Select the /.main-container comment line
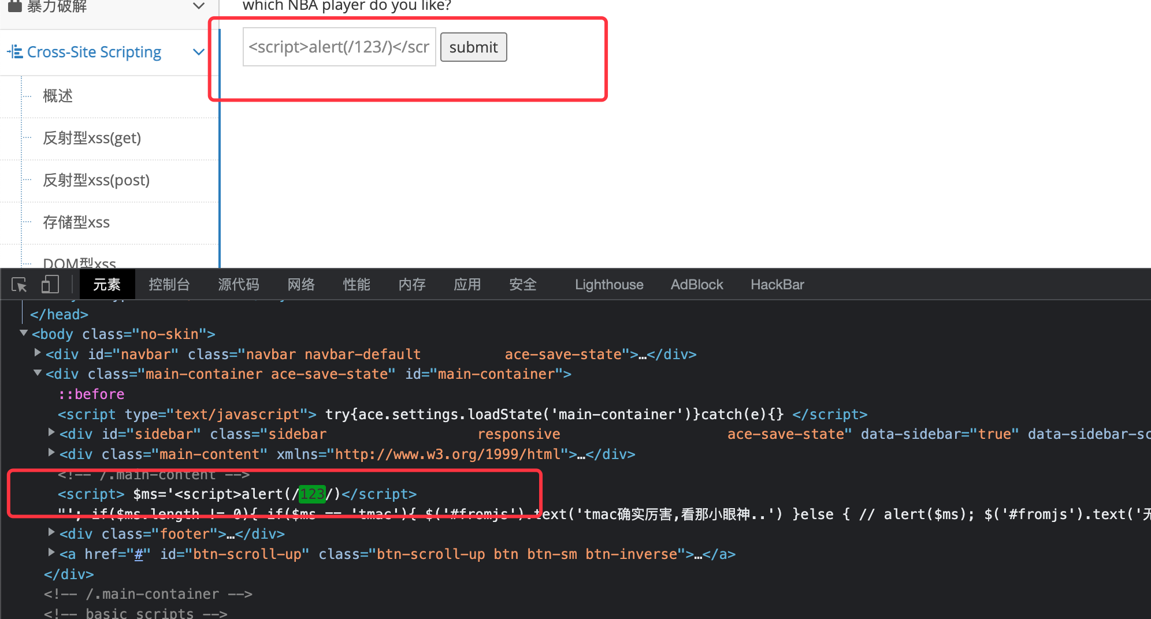The width and height of the screenshot is (1151, 619). [x=148, y=594]
